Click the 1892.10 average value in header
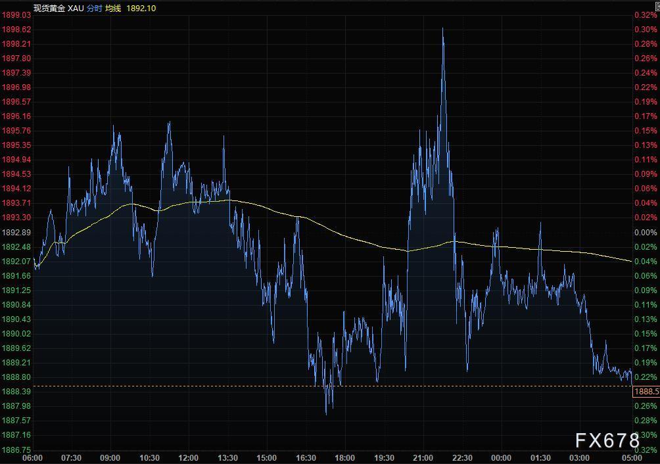 point(141,8)
